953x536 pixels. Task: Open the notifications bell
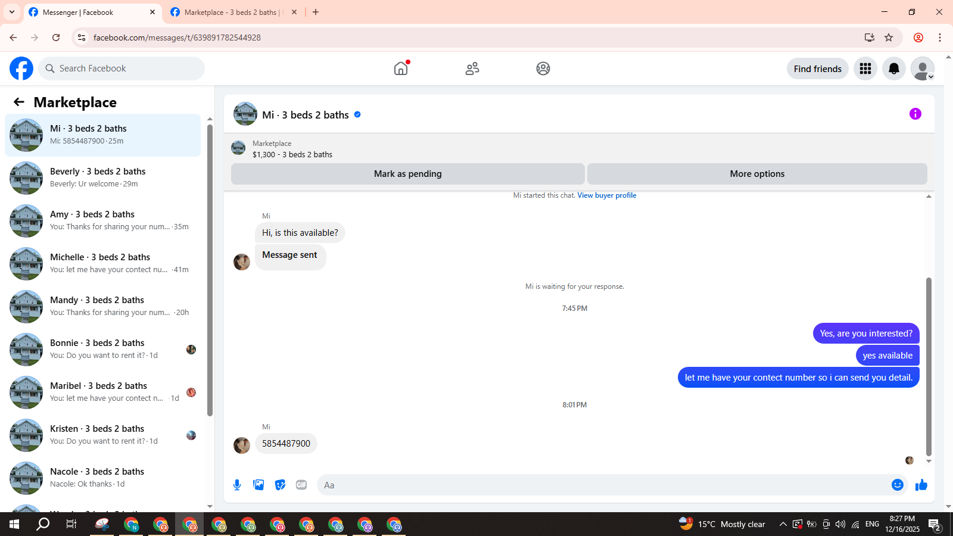(894, 68)
